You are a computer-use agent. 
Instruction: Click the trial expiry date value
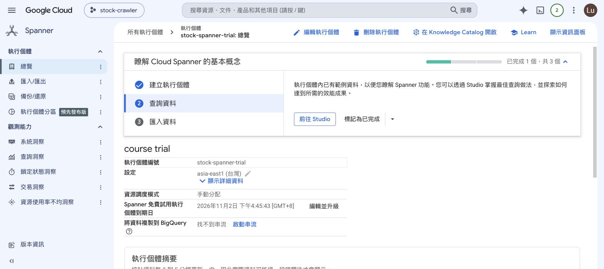coord(245,206)
